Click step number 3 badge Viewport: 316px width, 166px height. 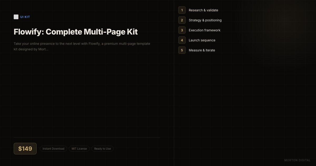(182, 30)
